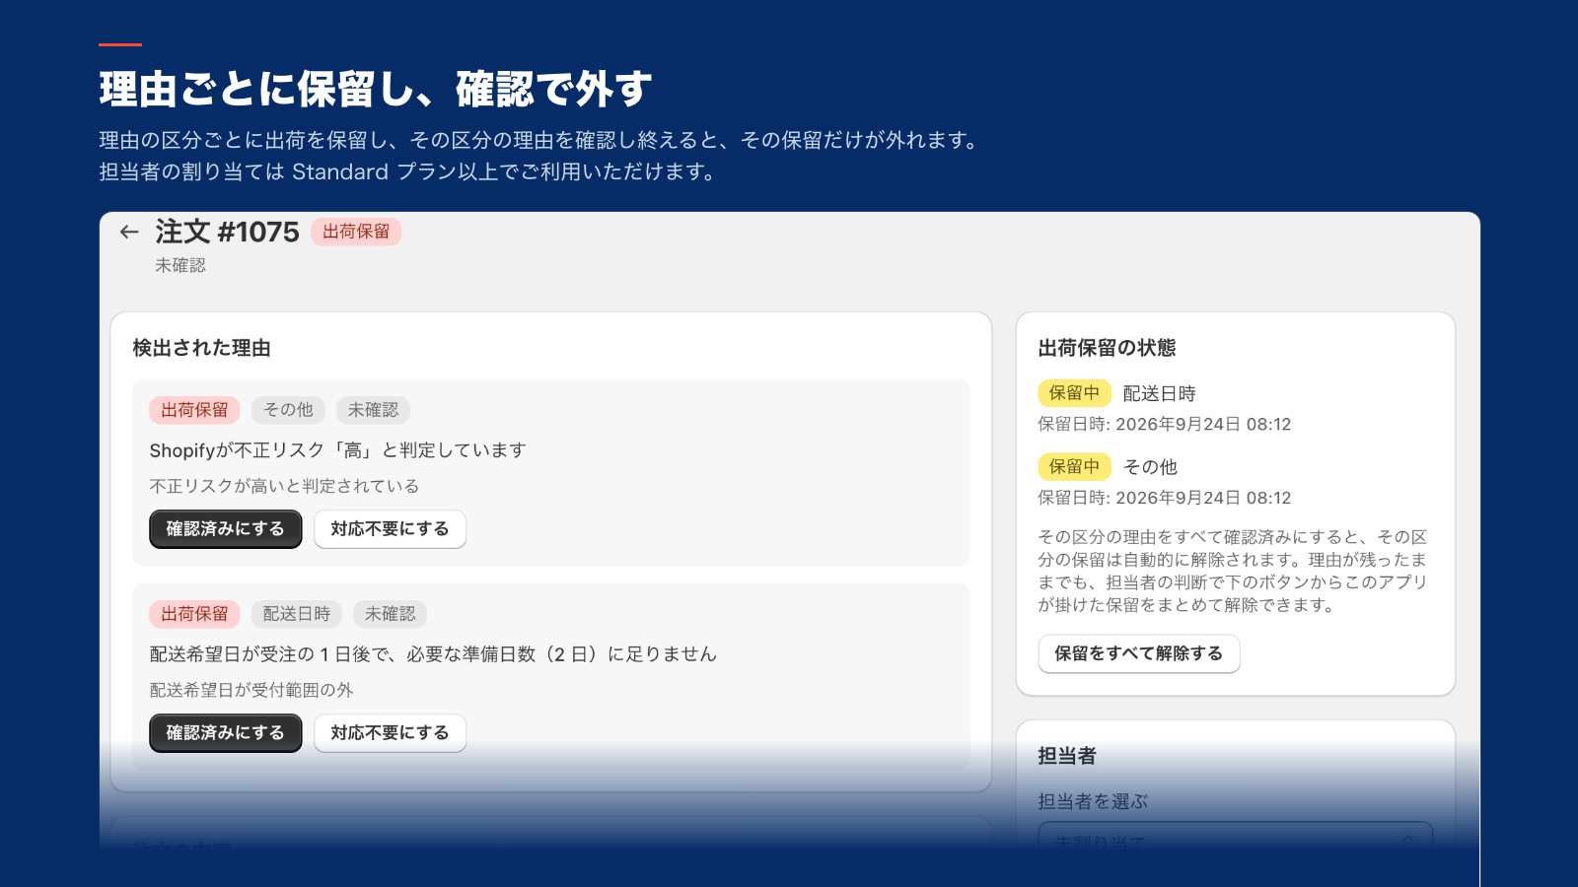Click the order title 注文 #1075
Viewport: 1578px width, 887px height.
click(227, 232)
